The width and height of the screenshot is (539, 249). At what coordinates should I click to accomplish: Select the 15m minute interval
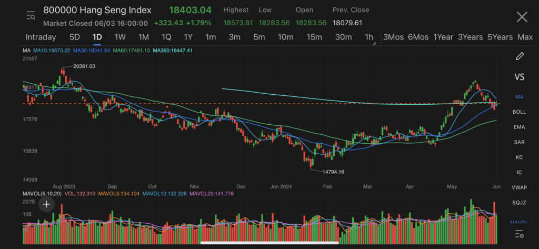coord(314,37)
